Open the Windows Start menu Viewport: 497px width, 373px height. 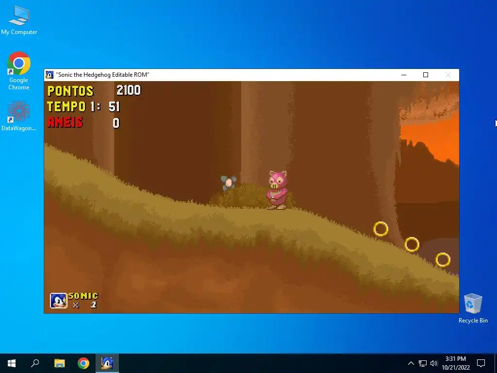point(12,363)
